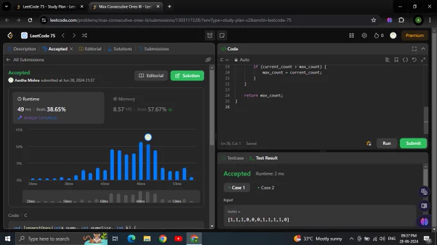The width and height of the screenshot is (437, 245).
Task: Switch to the Submissions tab
Action: point(154,49)
